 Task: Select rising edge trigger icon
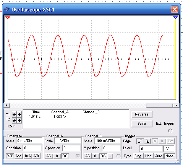(140, 141)
